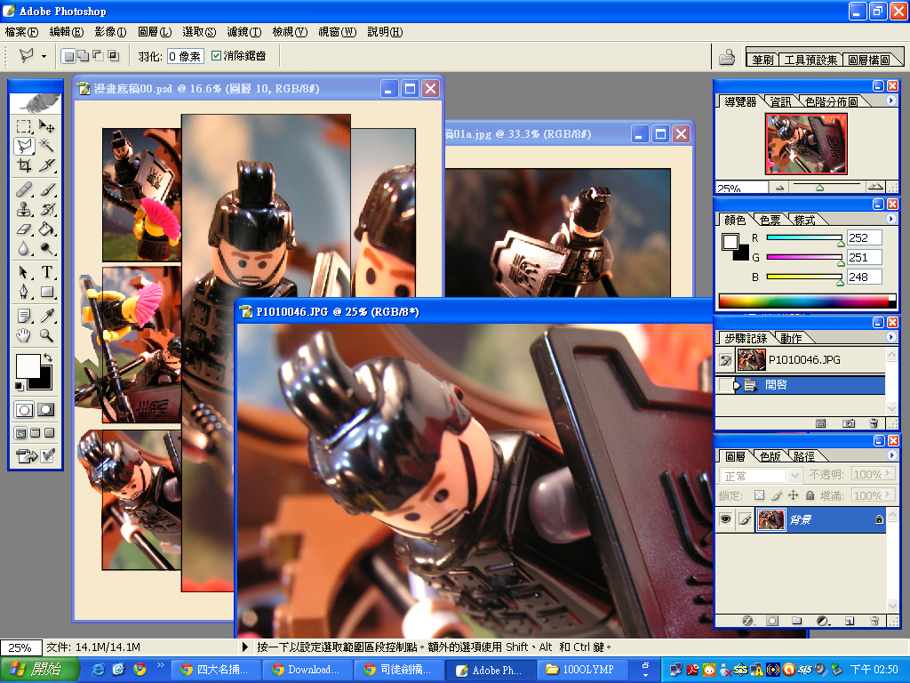This screenshot has width=910, height=683.
Task: Select the Slice tool
Action: [46, 165]
